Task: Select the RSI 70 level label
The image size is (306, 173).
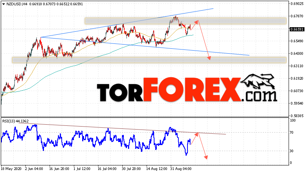Action: click(x=292, y=133)
